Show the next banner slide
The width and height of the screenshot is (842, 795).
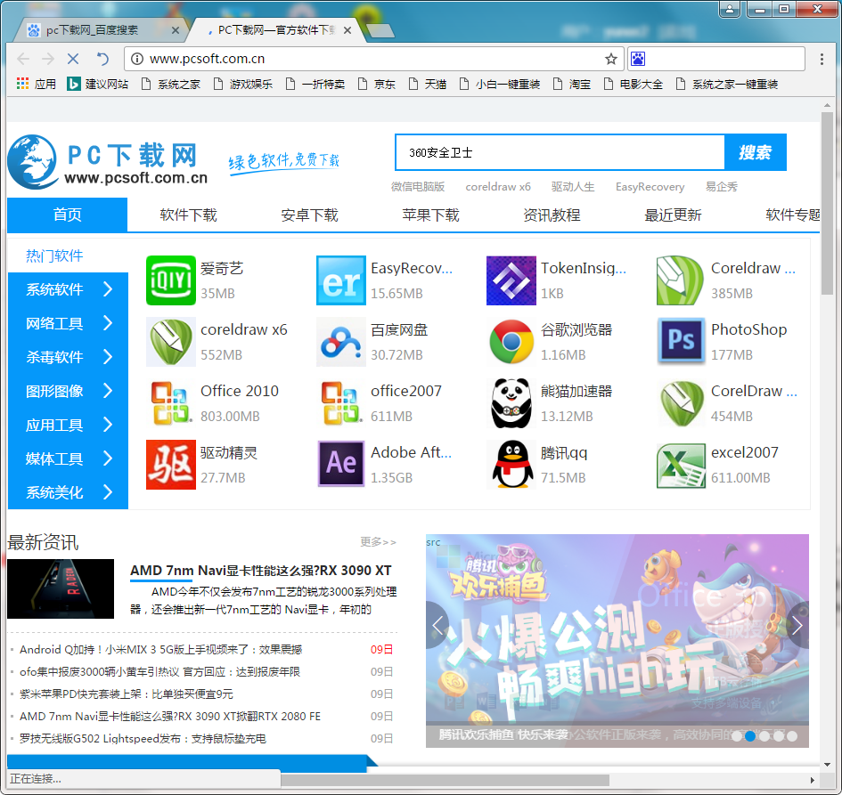tap(797, 626)
